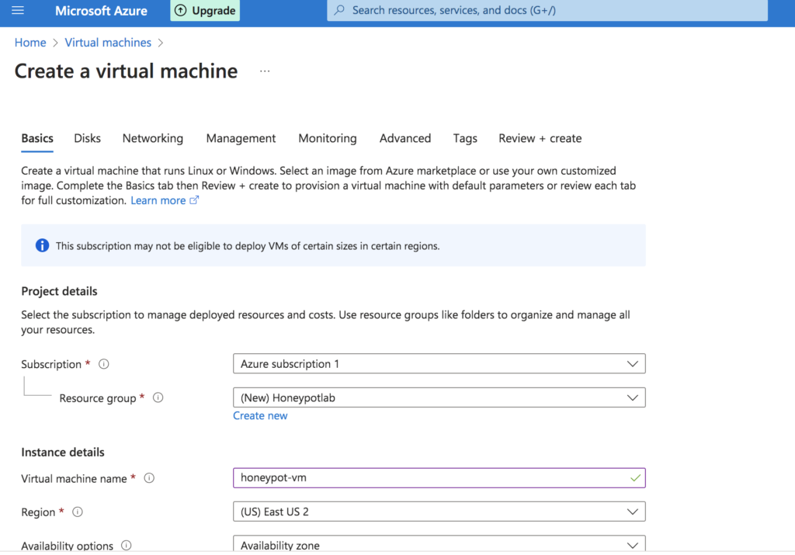Image resolution: width=795 pixels, height=555 pixels.
Task: Click the Instance details heading
Action: coord(63,452)
